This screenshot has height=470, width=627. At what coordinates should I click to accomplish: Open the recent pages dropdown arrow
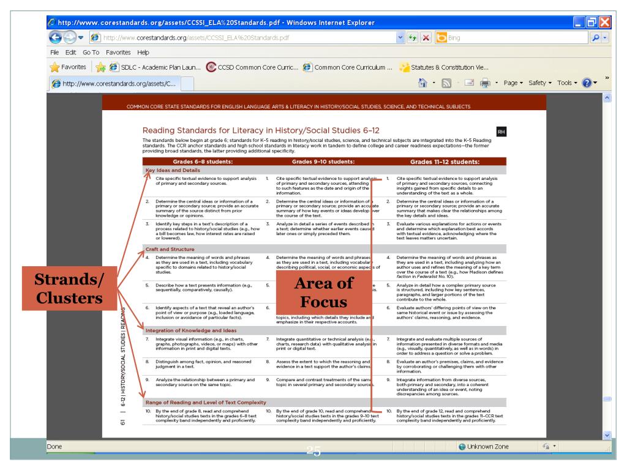(81, 37)
